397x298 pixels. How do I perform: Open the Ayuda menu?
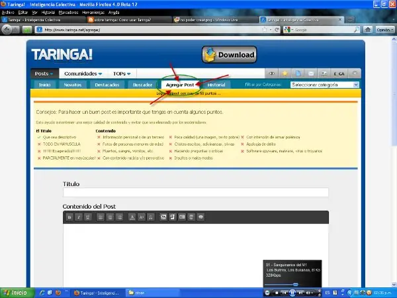click(114, 13)
